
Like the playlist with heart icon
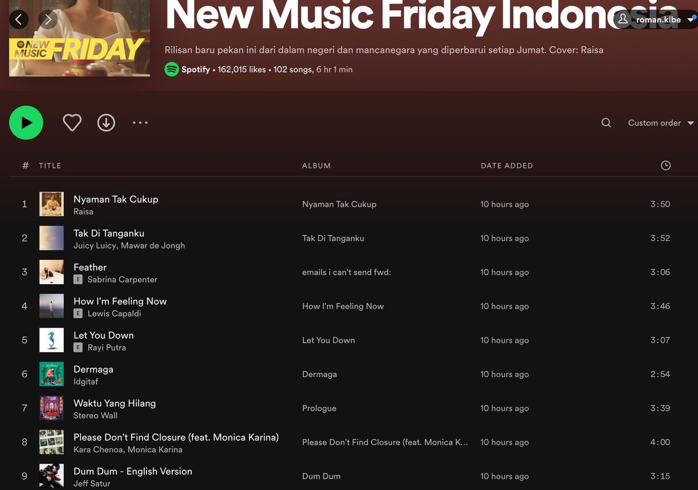click(72, 123)
